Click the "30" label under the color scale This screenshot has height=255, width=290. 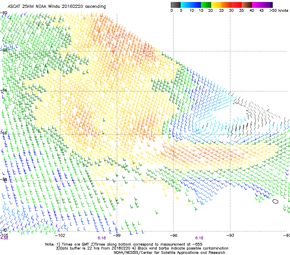click(231, 10)
